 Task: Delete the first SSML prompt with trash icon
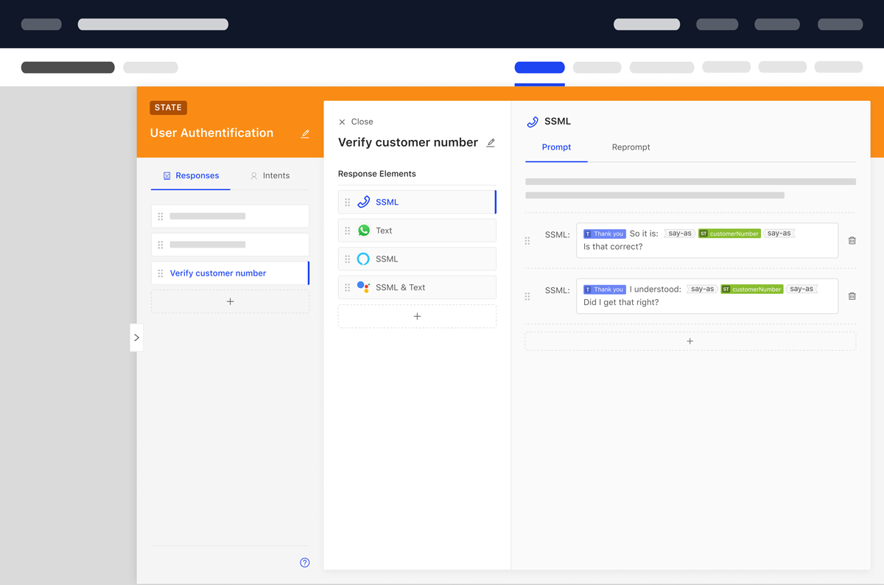pyautogui.click(x=852, y=240)
